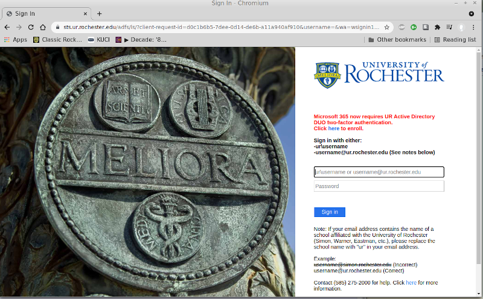This screenshot has width=483, height=299.
Task: Open the Classic Rock bookmark
Action: click(x=57, y=40)
